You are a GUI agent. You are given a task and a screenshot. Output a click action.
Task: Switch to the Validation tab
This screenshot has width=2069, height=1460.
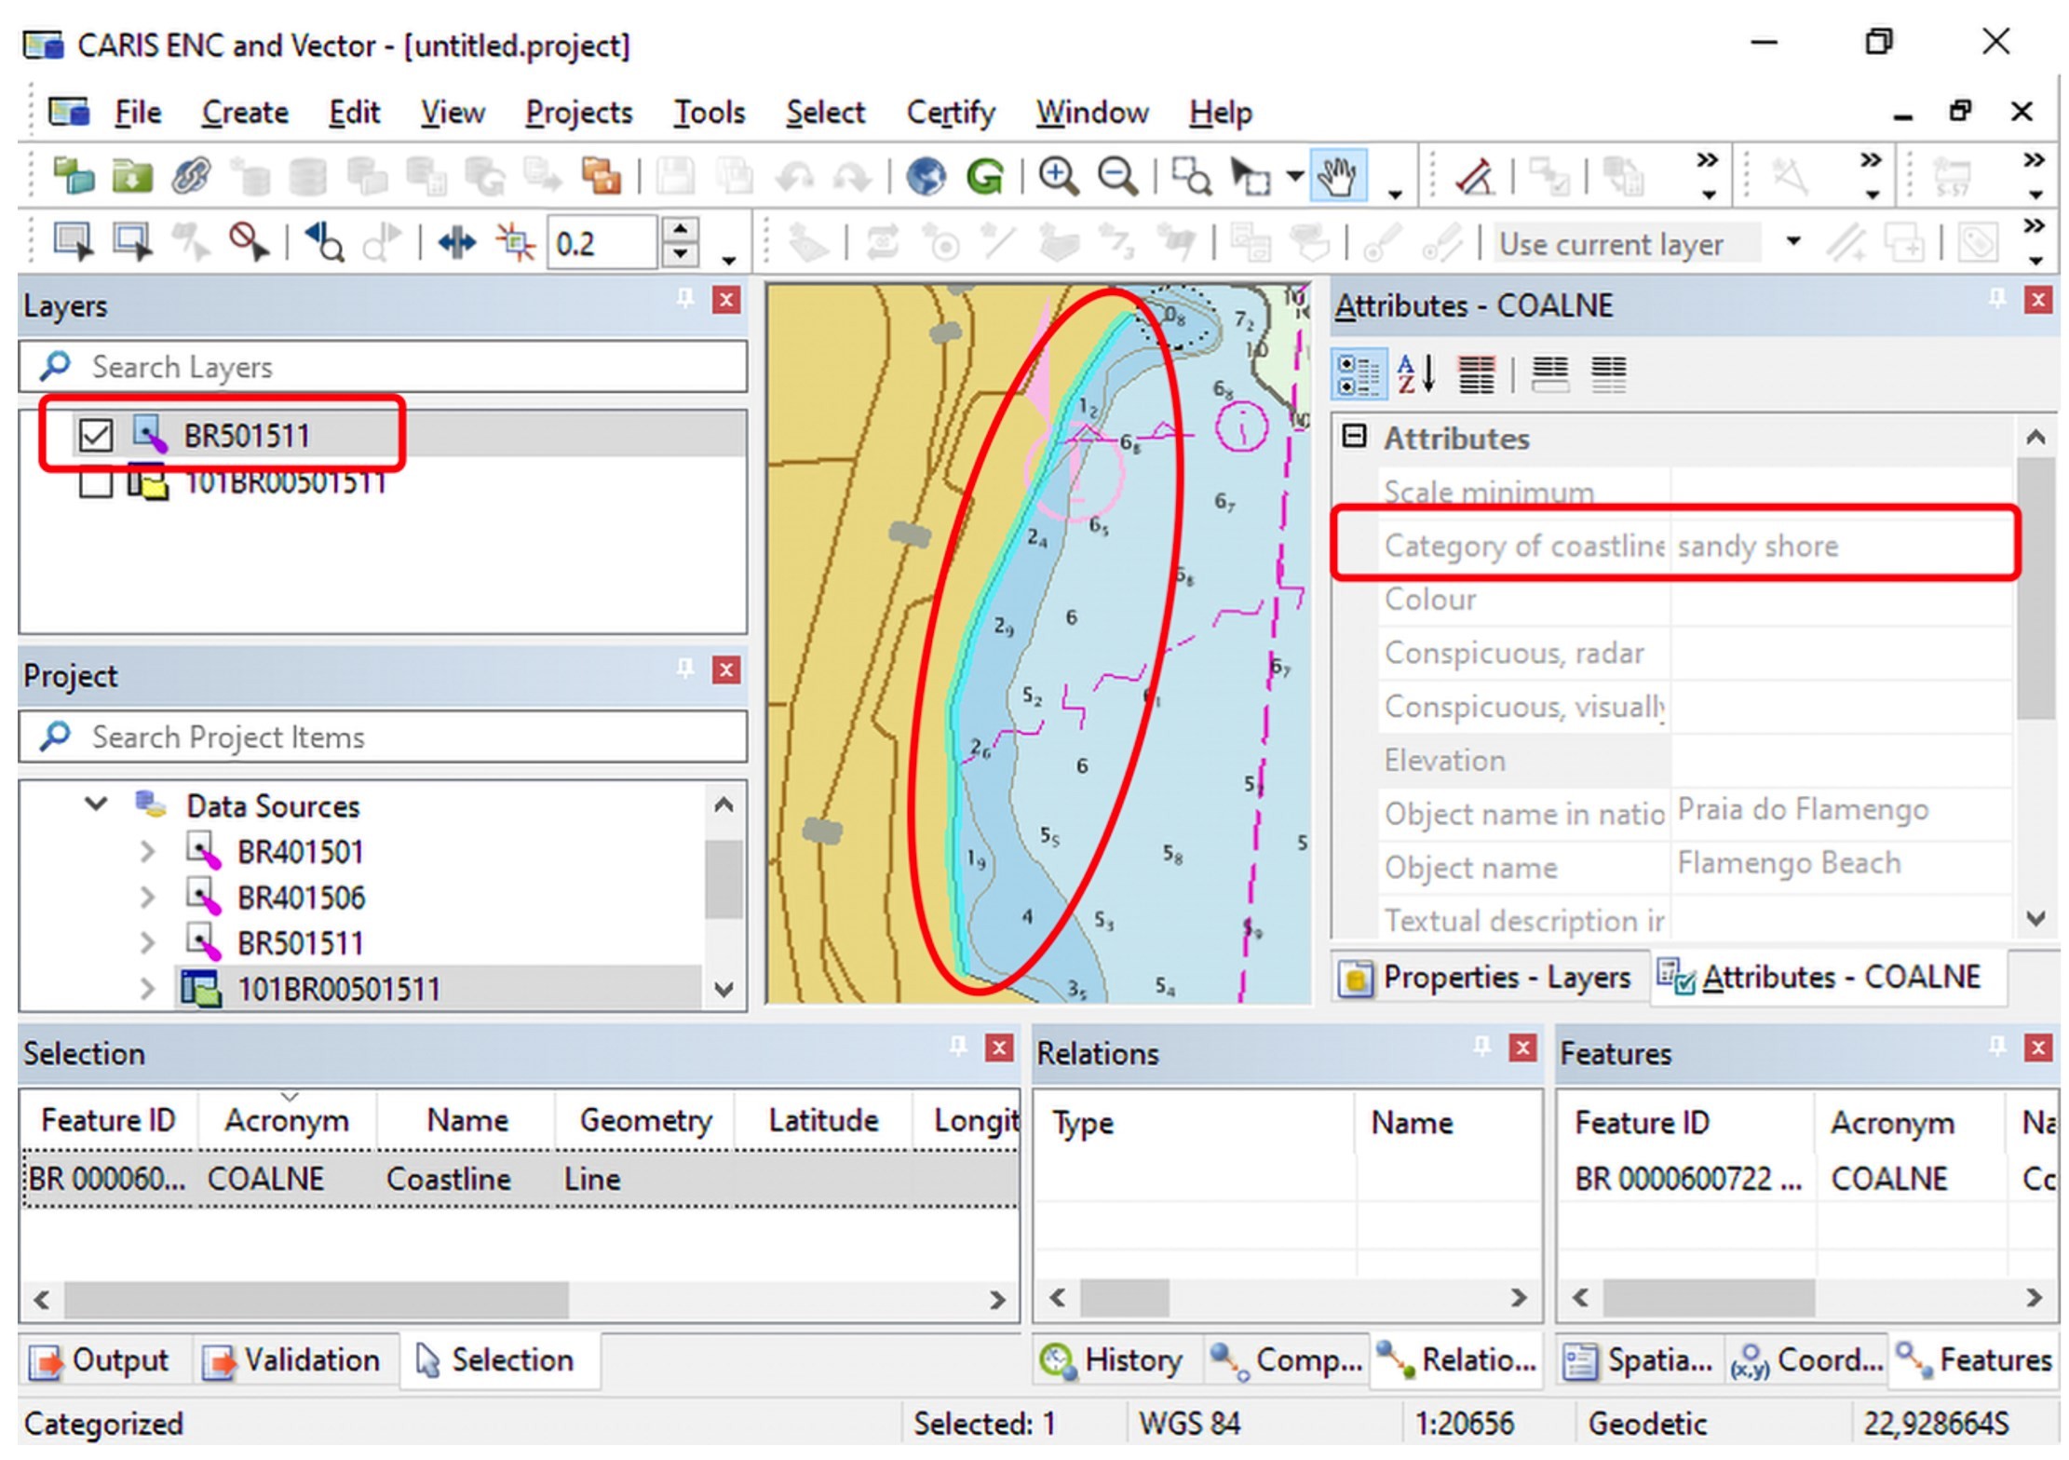point(293,1360)
